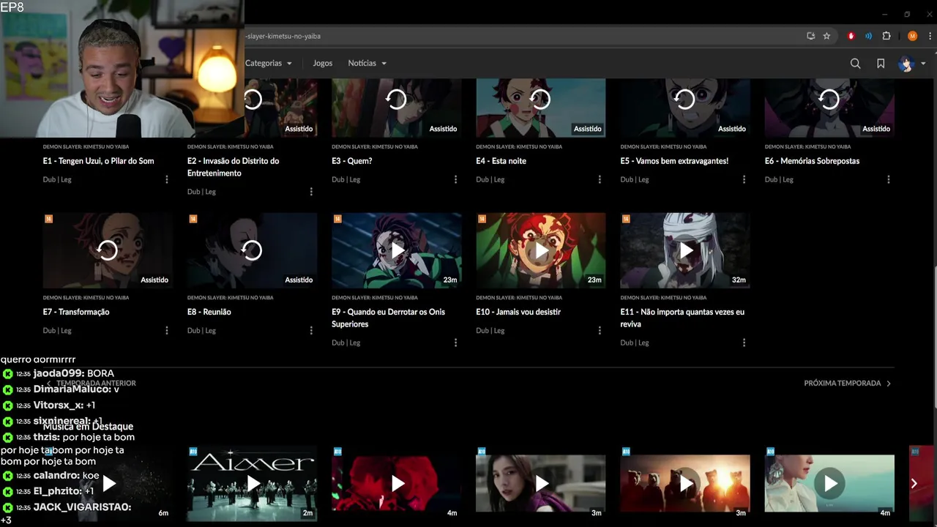Click the Dub | Leg label under E7
The height and width of the screenshot is (527, 937).
57,330
